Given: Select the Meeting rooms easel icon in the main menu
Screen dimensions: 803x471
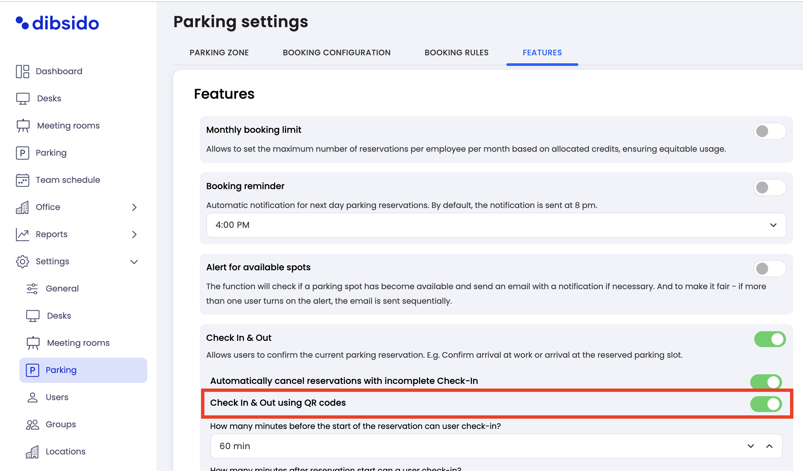Looking at the screenshot, I should coord(23,126).
